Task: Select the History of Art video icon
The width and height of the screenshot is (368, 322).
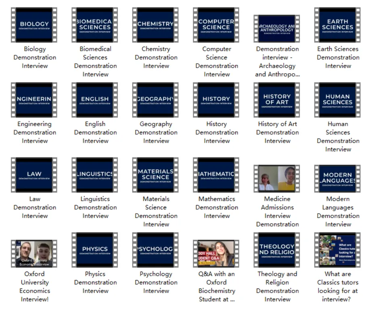Action: (277, 100)
